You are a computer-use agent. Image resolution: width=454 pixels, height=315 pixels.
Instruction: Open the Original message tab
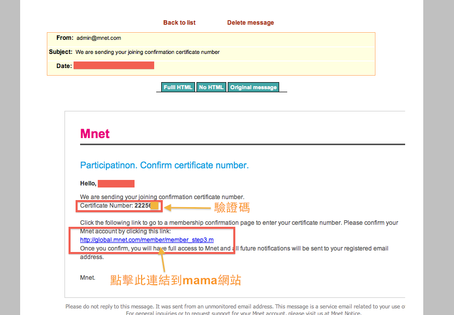[x=253, y=87]
